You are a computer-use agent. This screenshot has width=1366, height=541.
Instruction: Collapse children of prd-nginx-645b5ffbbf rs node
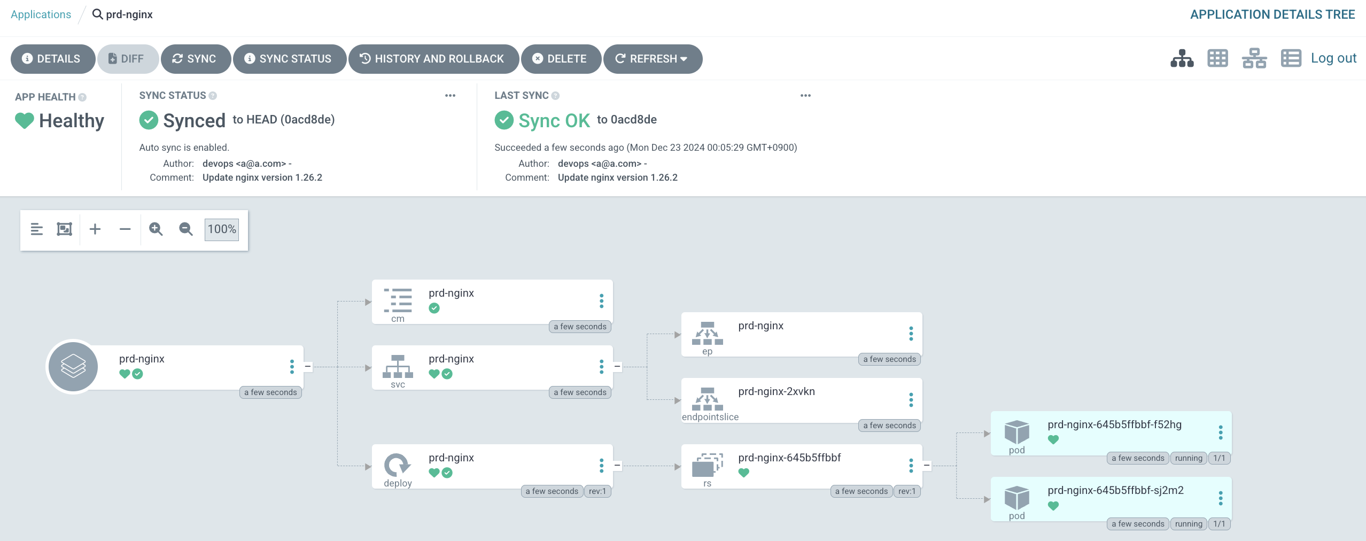[927, 466]
